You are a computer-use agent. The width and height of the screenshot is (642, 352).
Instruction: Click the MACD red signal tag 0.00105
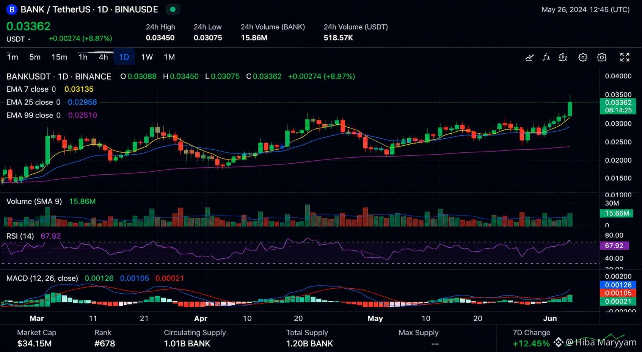618,293
